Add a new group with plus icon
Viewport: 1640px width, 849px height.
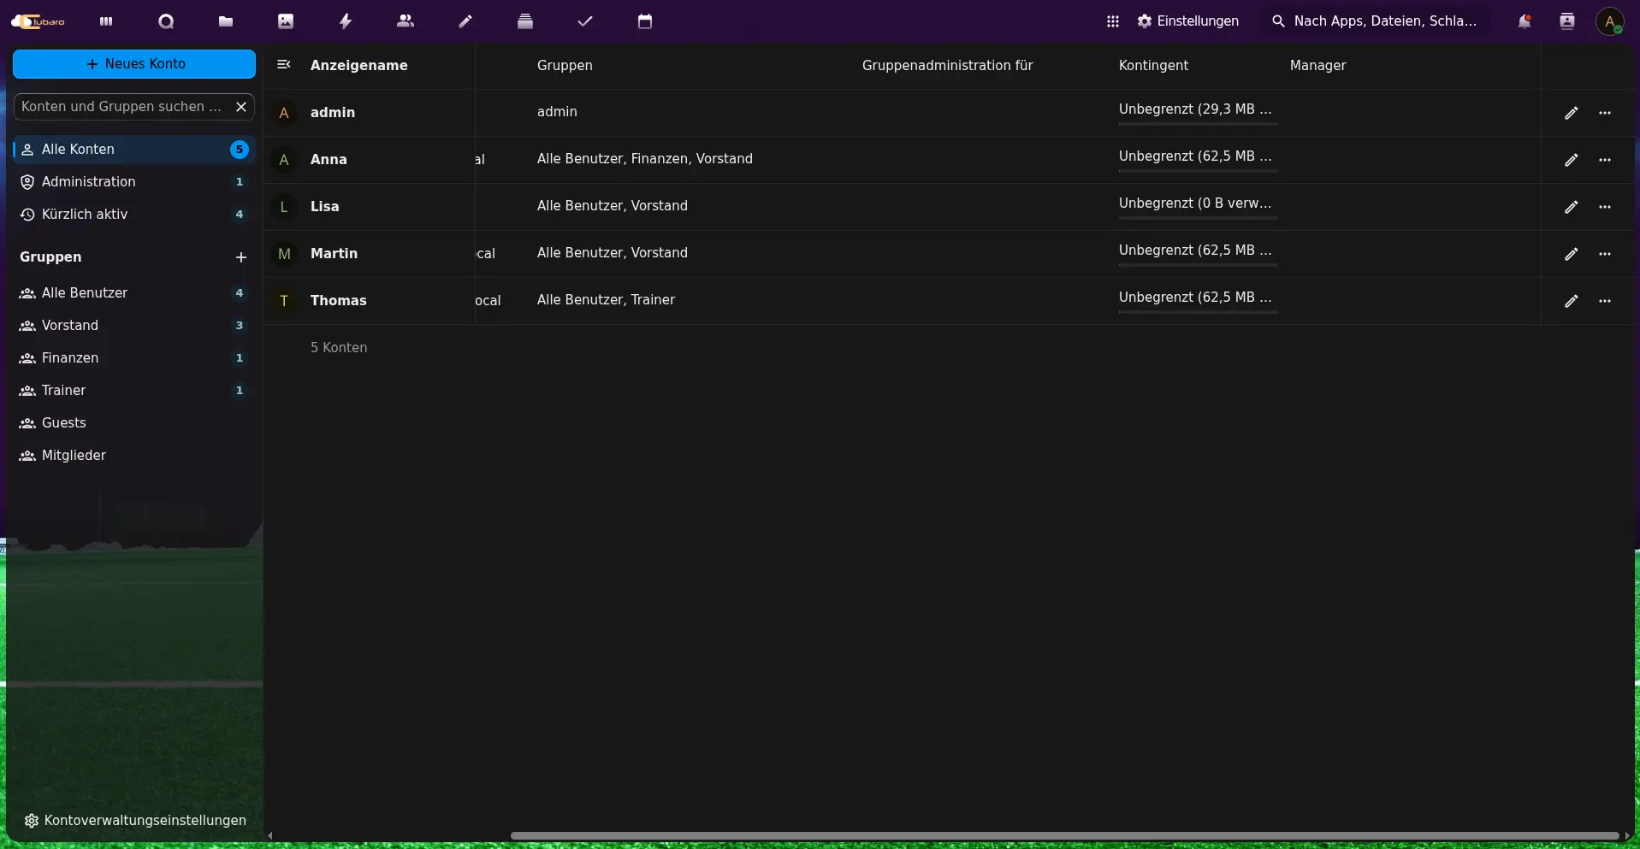(241, 257)
